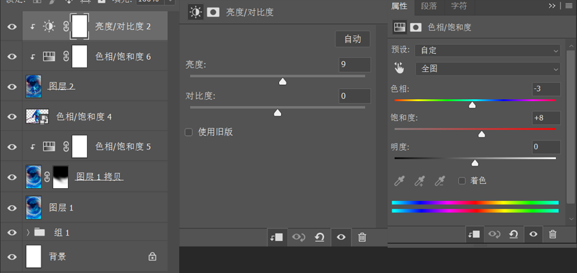This screenshot has width=577, height=273.
Task: Click the Brightness/Contrast adjustment icon in the properties header
Action: (x=196, y=12)
